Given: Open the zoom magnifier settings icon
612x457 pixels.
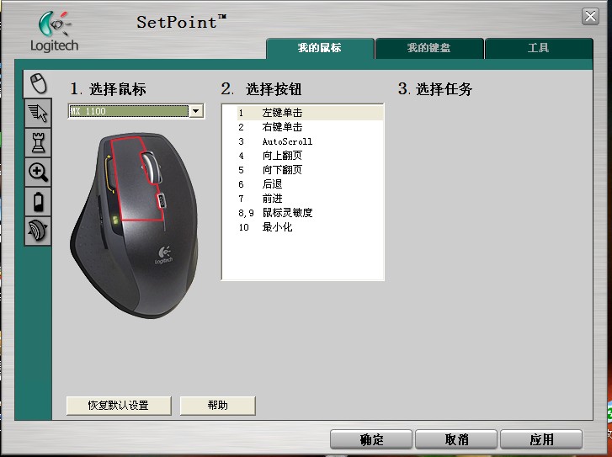Looking at the screenshot, I should (38, 172).
